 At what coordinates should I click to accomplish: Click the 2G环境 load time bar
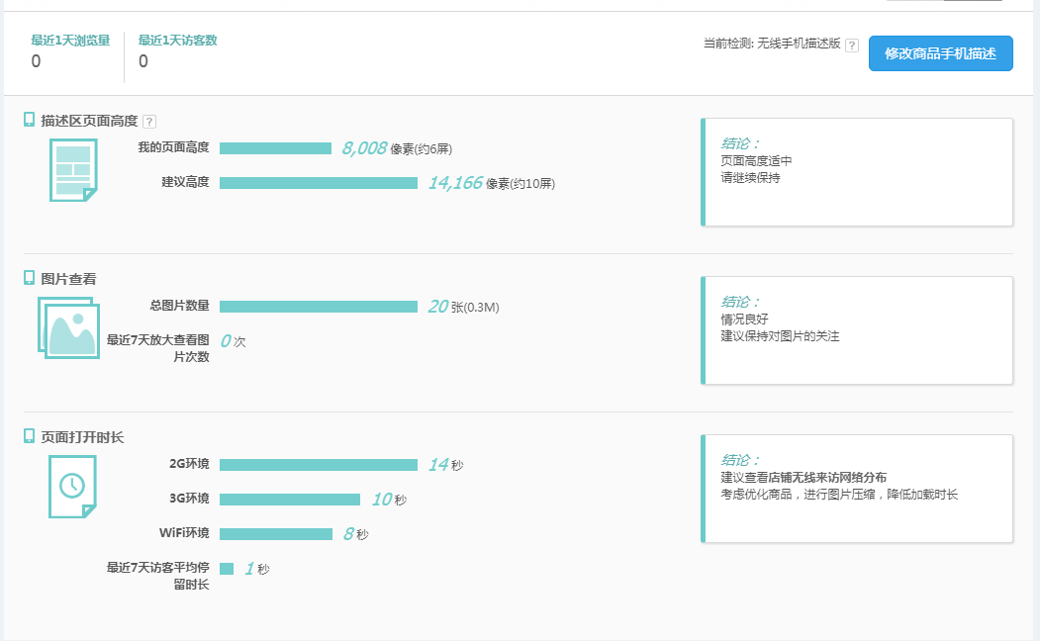click(x=318, y=465)
